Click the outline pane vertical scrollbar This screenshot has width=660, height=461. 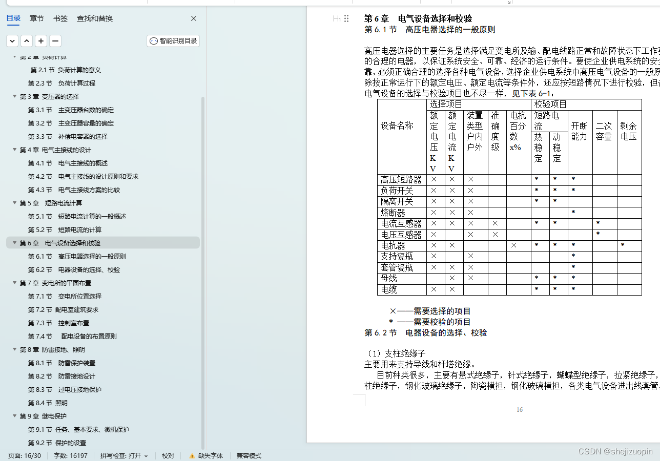click(x=203, y=273)
